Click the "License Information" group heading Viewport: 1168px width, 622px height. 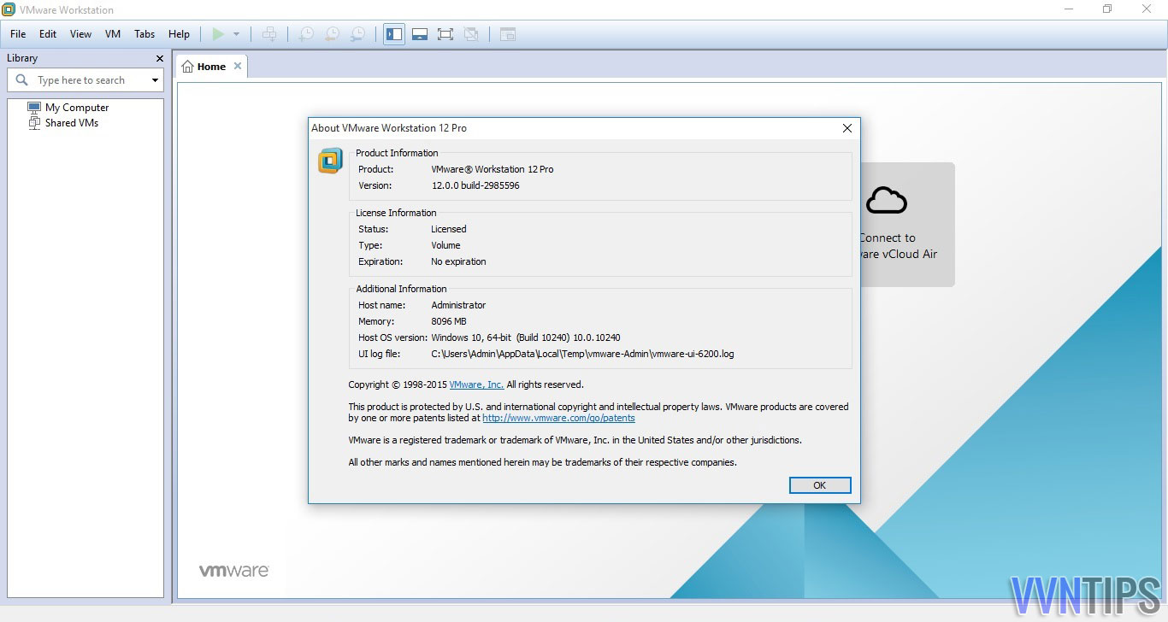click(x=396, y=213)
